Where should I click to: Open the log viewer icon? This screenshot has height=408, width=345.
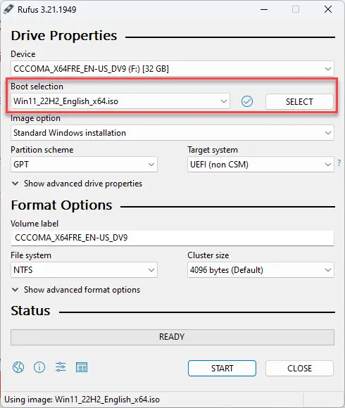coord(82,367)
